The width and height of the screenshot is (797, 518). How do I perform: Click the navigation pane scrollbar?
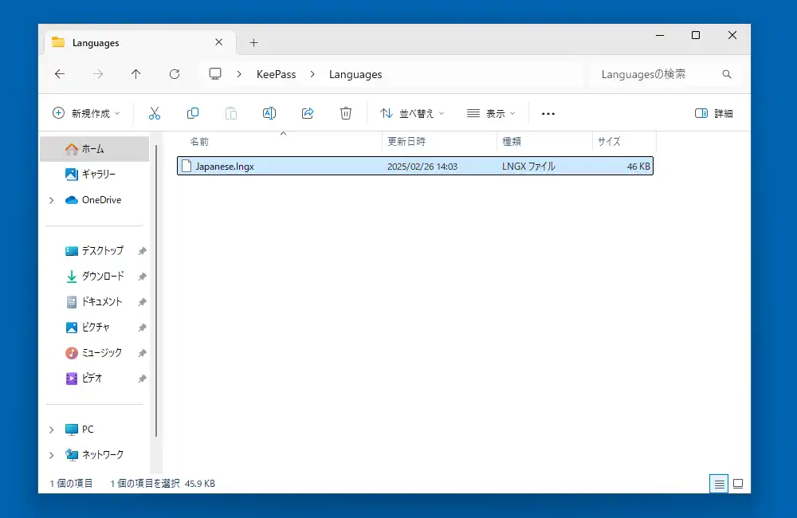click(156, 292)
